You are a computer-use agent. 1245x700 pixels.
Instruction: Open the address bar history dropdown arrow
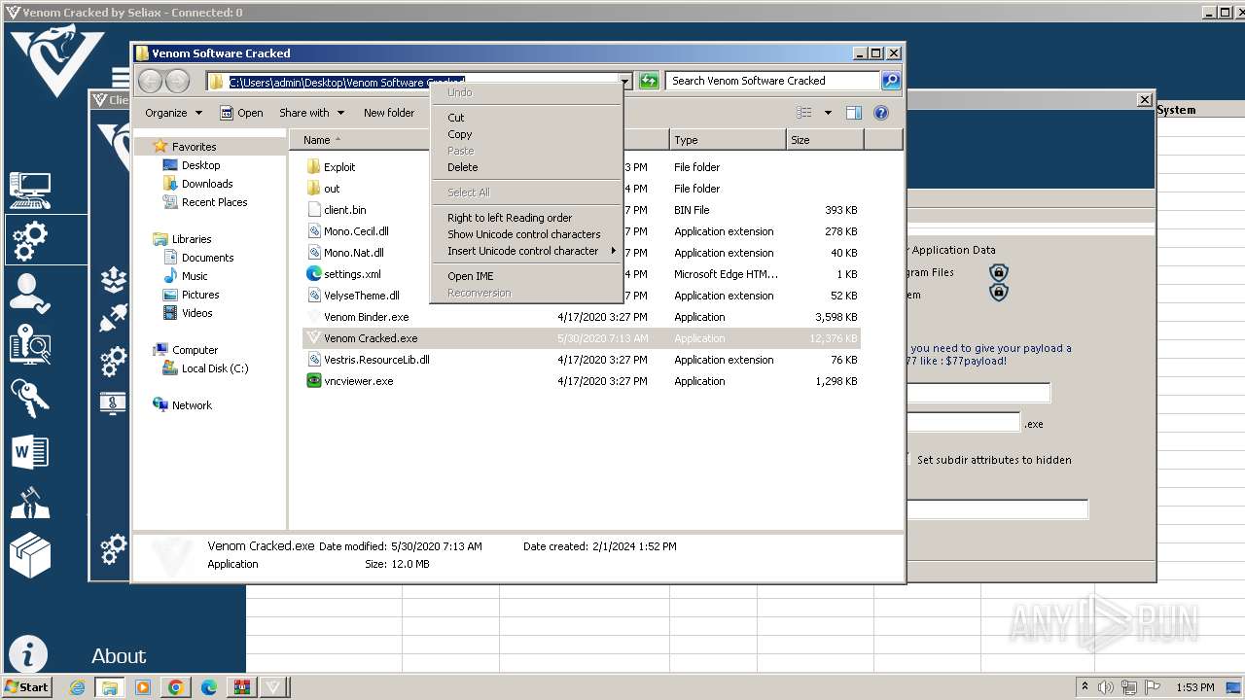pyautogui.click(x=624, y=82)
